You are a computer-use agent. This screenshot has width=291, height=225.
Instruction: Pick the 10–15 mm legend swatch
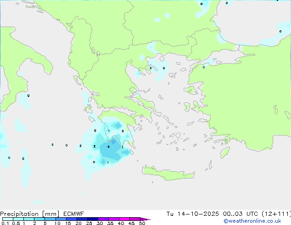click(61, 219)
